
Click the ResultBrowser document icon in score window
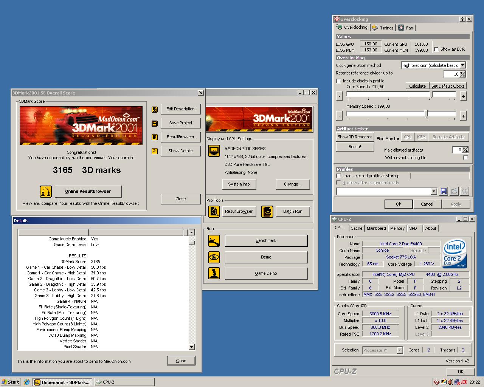click(155, 137)
